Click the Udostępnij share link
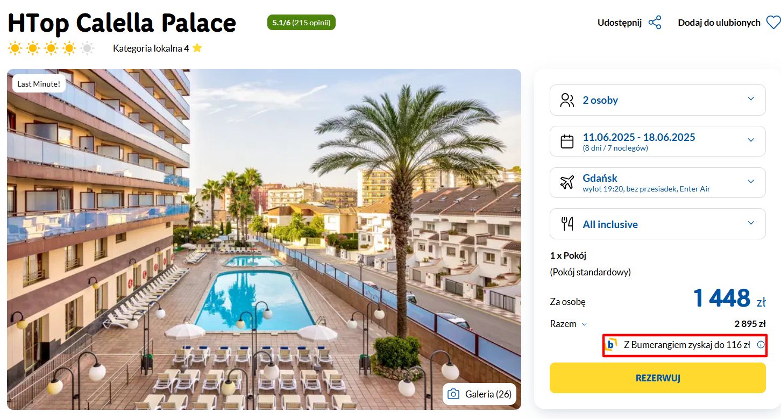Viewport: 781px width, 419px height. click(620, 23)
